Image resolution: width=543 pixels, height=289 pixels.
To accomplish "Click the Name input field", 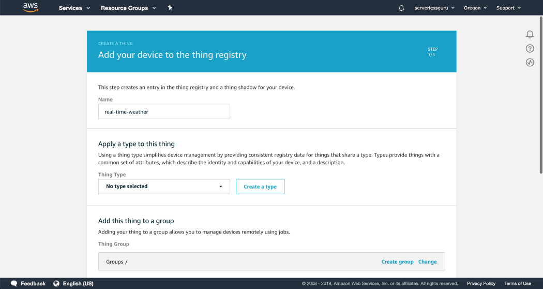I will pyautogui.click(x=164, y=112).
